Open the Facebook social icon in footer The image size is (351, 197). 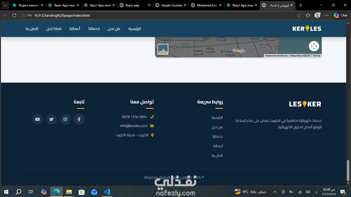pos(79,119)
